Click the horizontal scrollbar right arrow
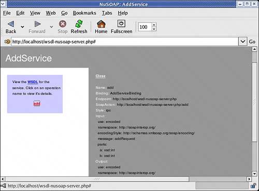Viewport: 259px width, 191px height. tap(249, 179)
